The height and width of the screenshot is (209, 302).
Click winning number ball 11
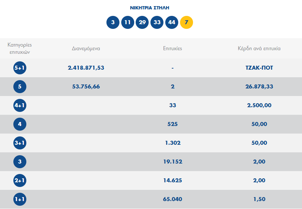(128, 22)
